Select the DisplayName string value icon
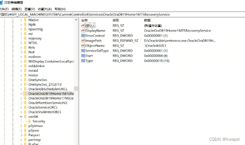The width and height of the screenshot is (245, 145). pos(83,30)
